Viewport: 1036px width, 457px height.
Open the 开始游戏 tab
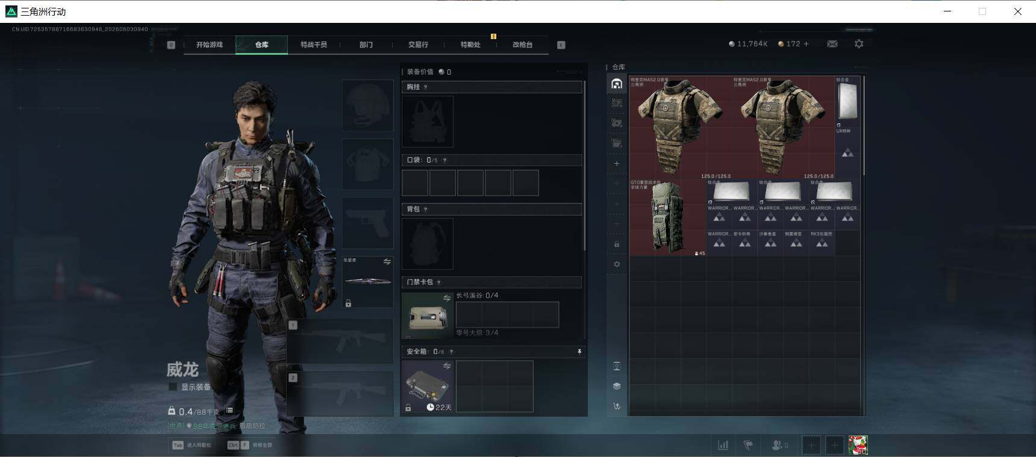pyautogui.click(x=209, y=45)
